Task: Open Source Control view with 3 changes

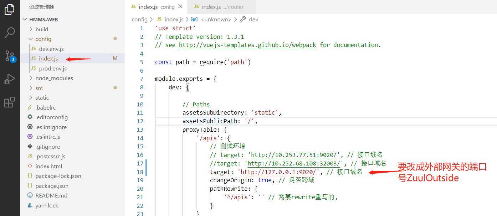Action: [10, 56]
